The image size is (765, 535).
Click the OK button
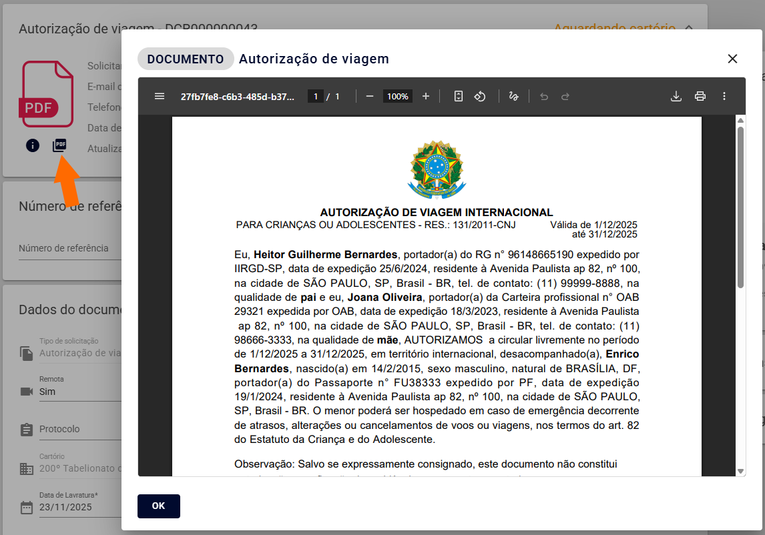(x=159, y=506)
